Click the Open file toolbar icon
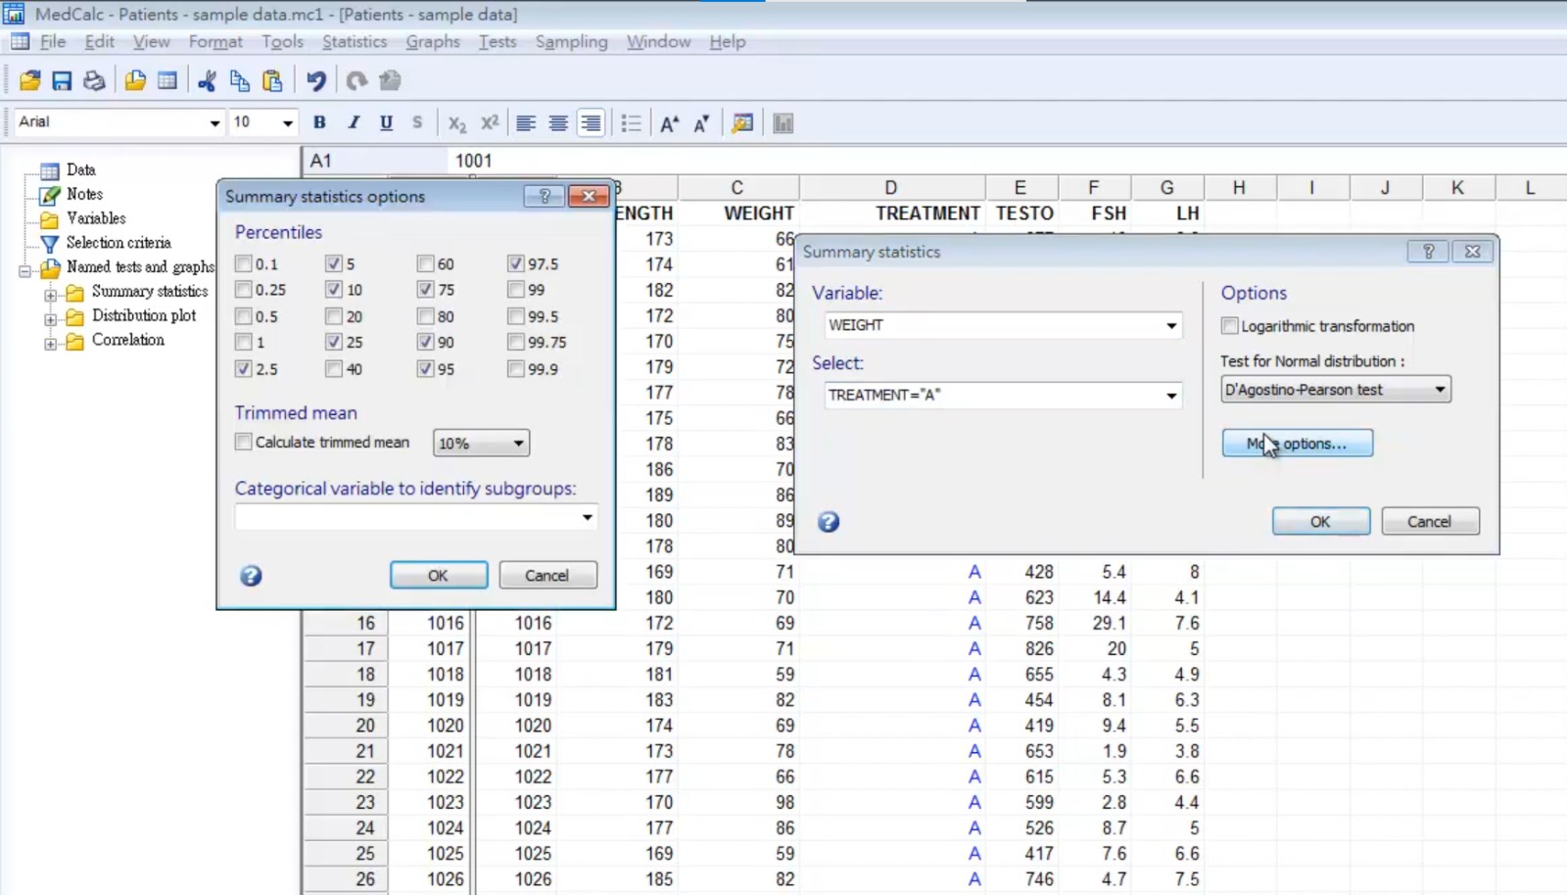 [x=30, y=80]
